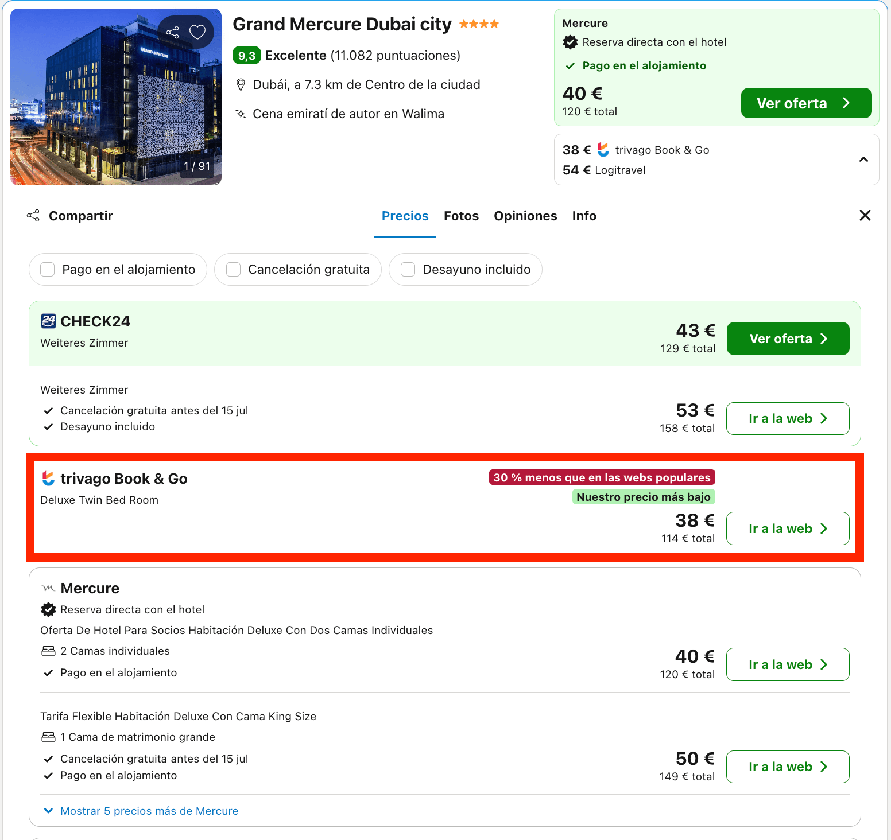This screenshot has width=891, height=840.
Task: Click the Mercure brand logo icon
Action: 48,588
